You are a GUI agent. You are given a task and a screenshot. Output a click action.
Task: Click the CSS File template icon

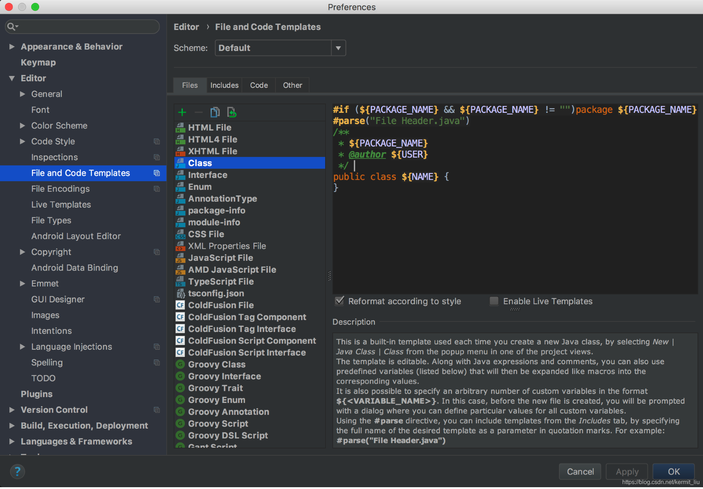coord(180,234)
